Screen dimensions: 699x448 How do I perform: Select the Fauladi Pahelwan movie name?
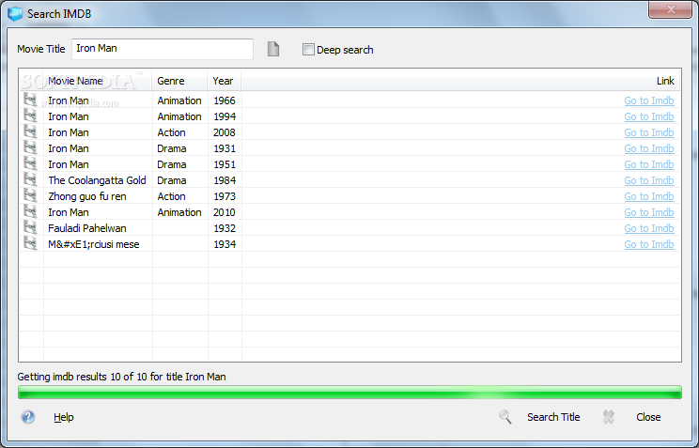[87, 228]
